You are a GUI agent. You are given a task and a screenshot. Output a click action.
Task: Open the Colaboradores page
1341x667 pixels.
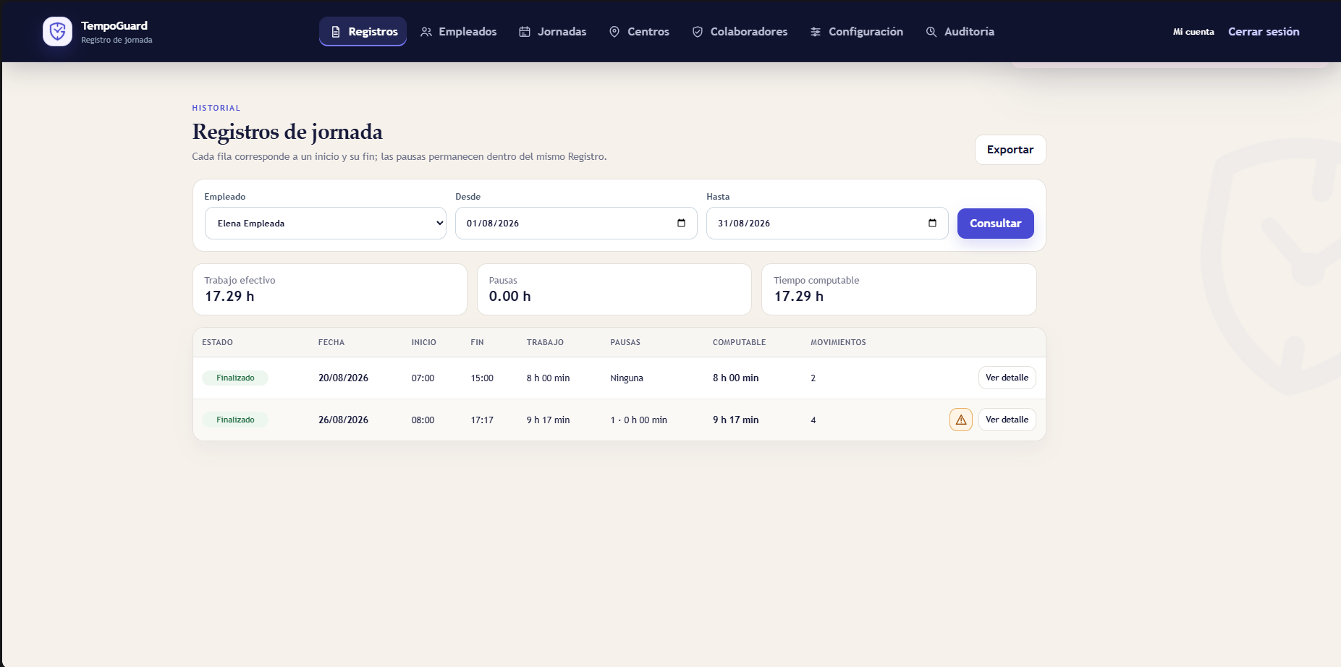pos(740,32)
